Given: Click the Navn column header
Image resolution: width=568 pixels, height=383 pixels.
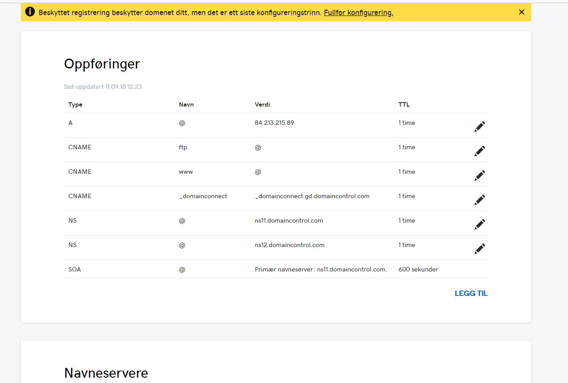Looking at the screenshot, I should [x=186, y=105].
